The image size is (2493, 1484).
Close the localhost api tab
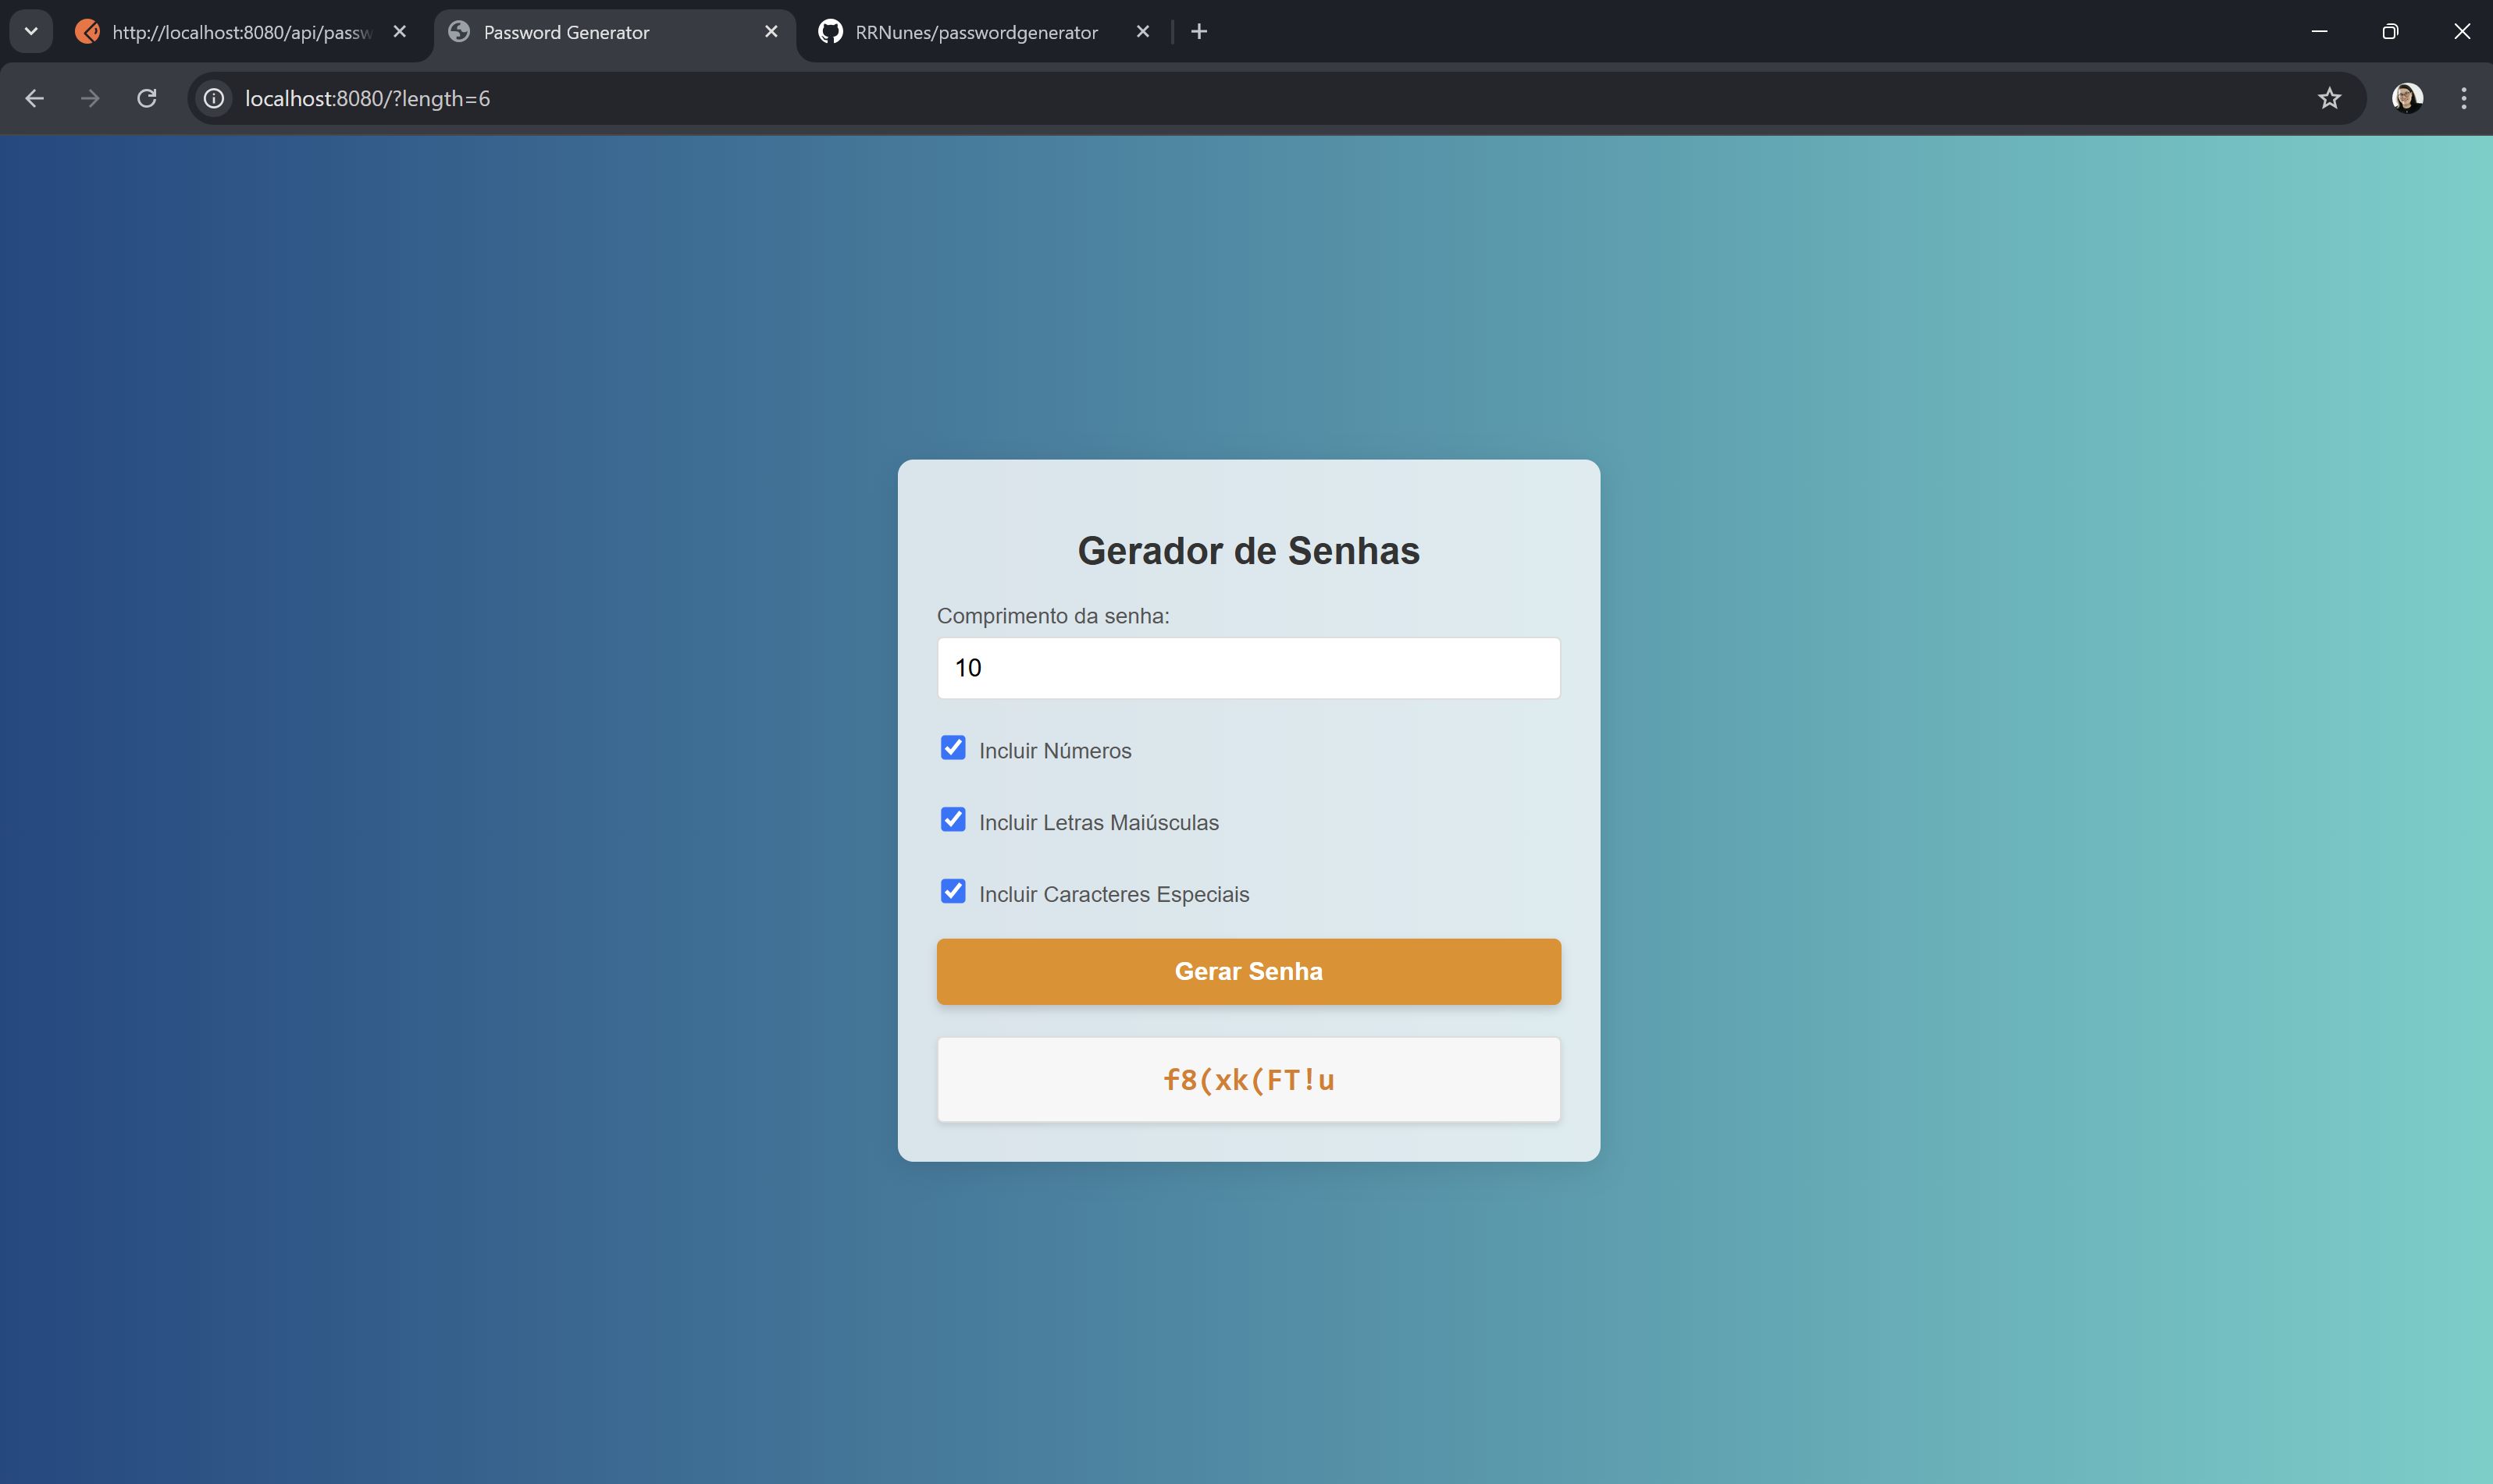coord(399,32)
